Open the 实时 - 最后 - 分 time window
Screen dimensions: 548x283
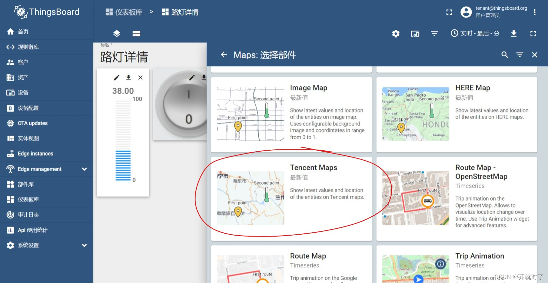[x=475, y=33]
